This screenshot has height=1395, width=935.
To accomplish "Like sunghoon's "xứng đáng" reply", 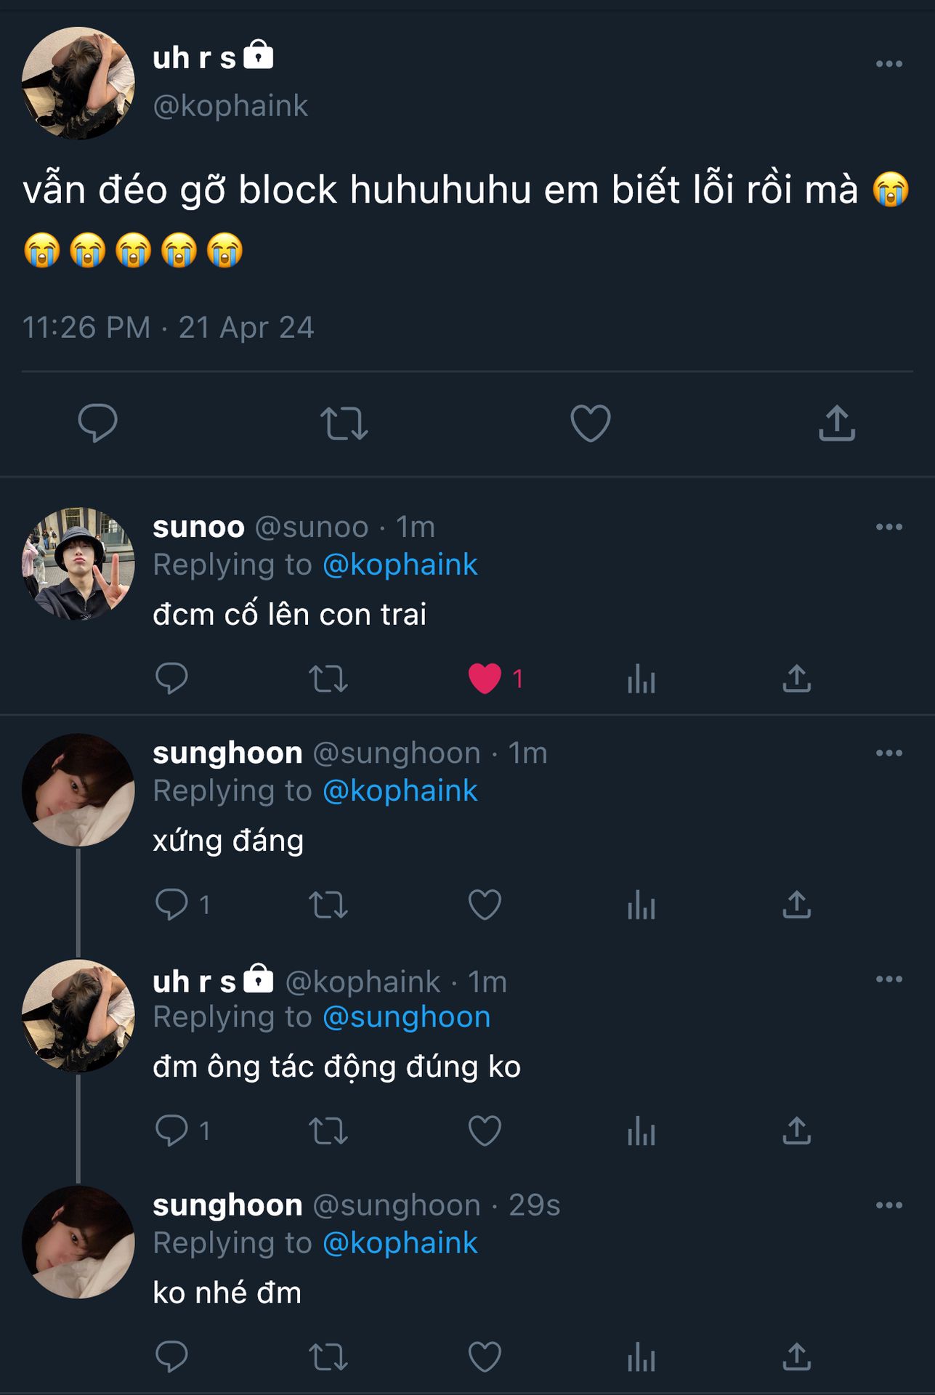I will tap(485, 905).
